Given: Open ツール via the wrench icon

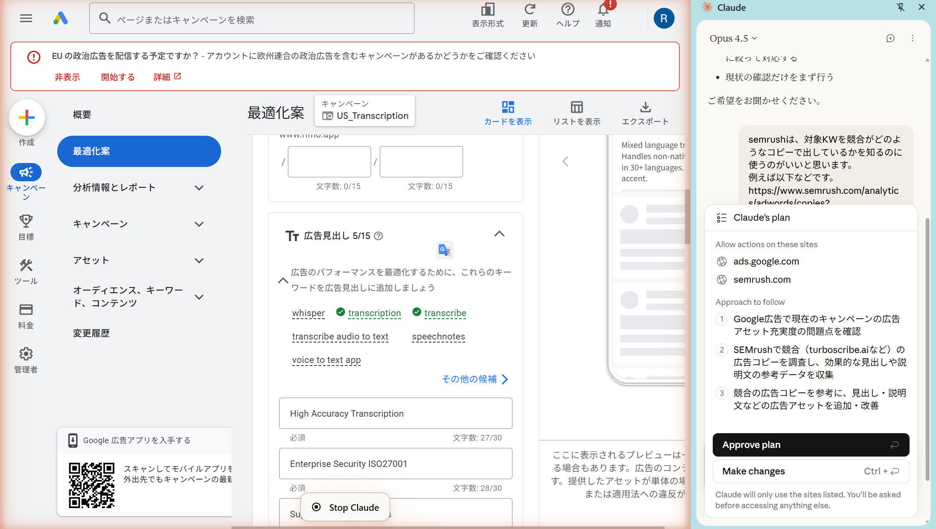Looking at the screenshot, I should pyautogui.click(x=26, y=266).
